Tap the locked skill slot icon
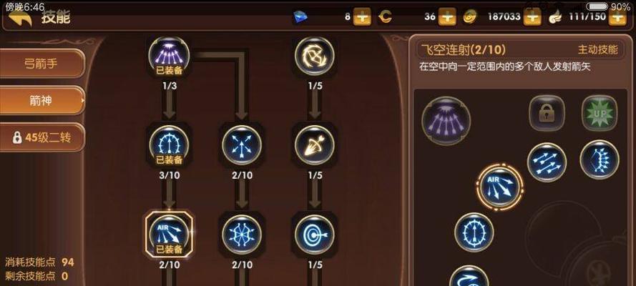The height and width of the screenshot is (286, 636). click(547, 114)
